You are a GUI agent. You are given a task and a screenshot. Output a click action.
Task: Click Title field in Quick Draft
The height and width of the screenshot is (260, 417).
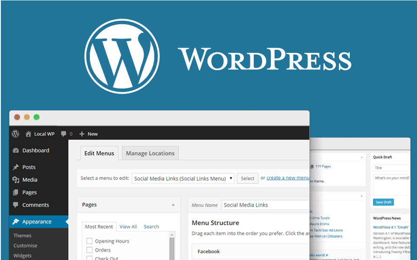[x=392, y=168]
